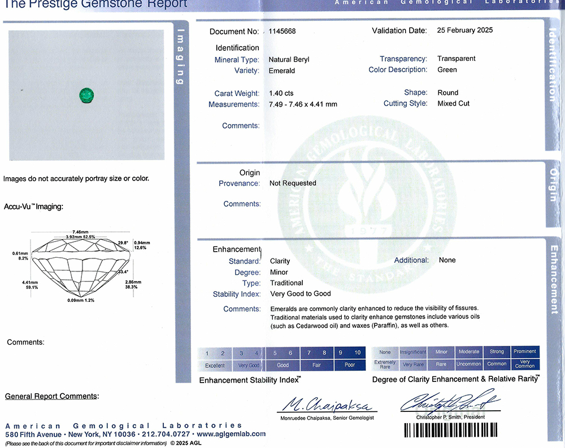Click the Excellent stability index swatch
The height and width of the screenshot is (448, 565).
click(x=215, y=359)
